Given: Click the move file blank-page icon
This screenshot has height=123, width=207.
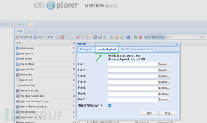Looking at the screenshot, I should click(x=73, y=37).
